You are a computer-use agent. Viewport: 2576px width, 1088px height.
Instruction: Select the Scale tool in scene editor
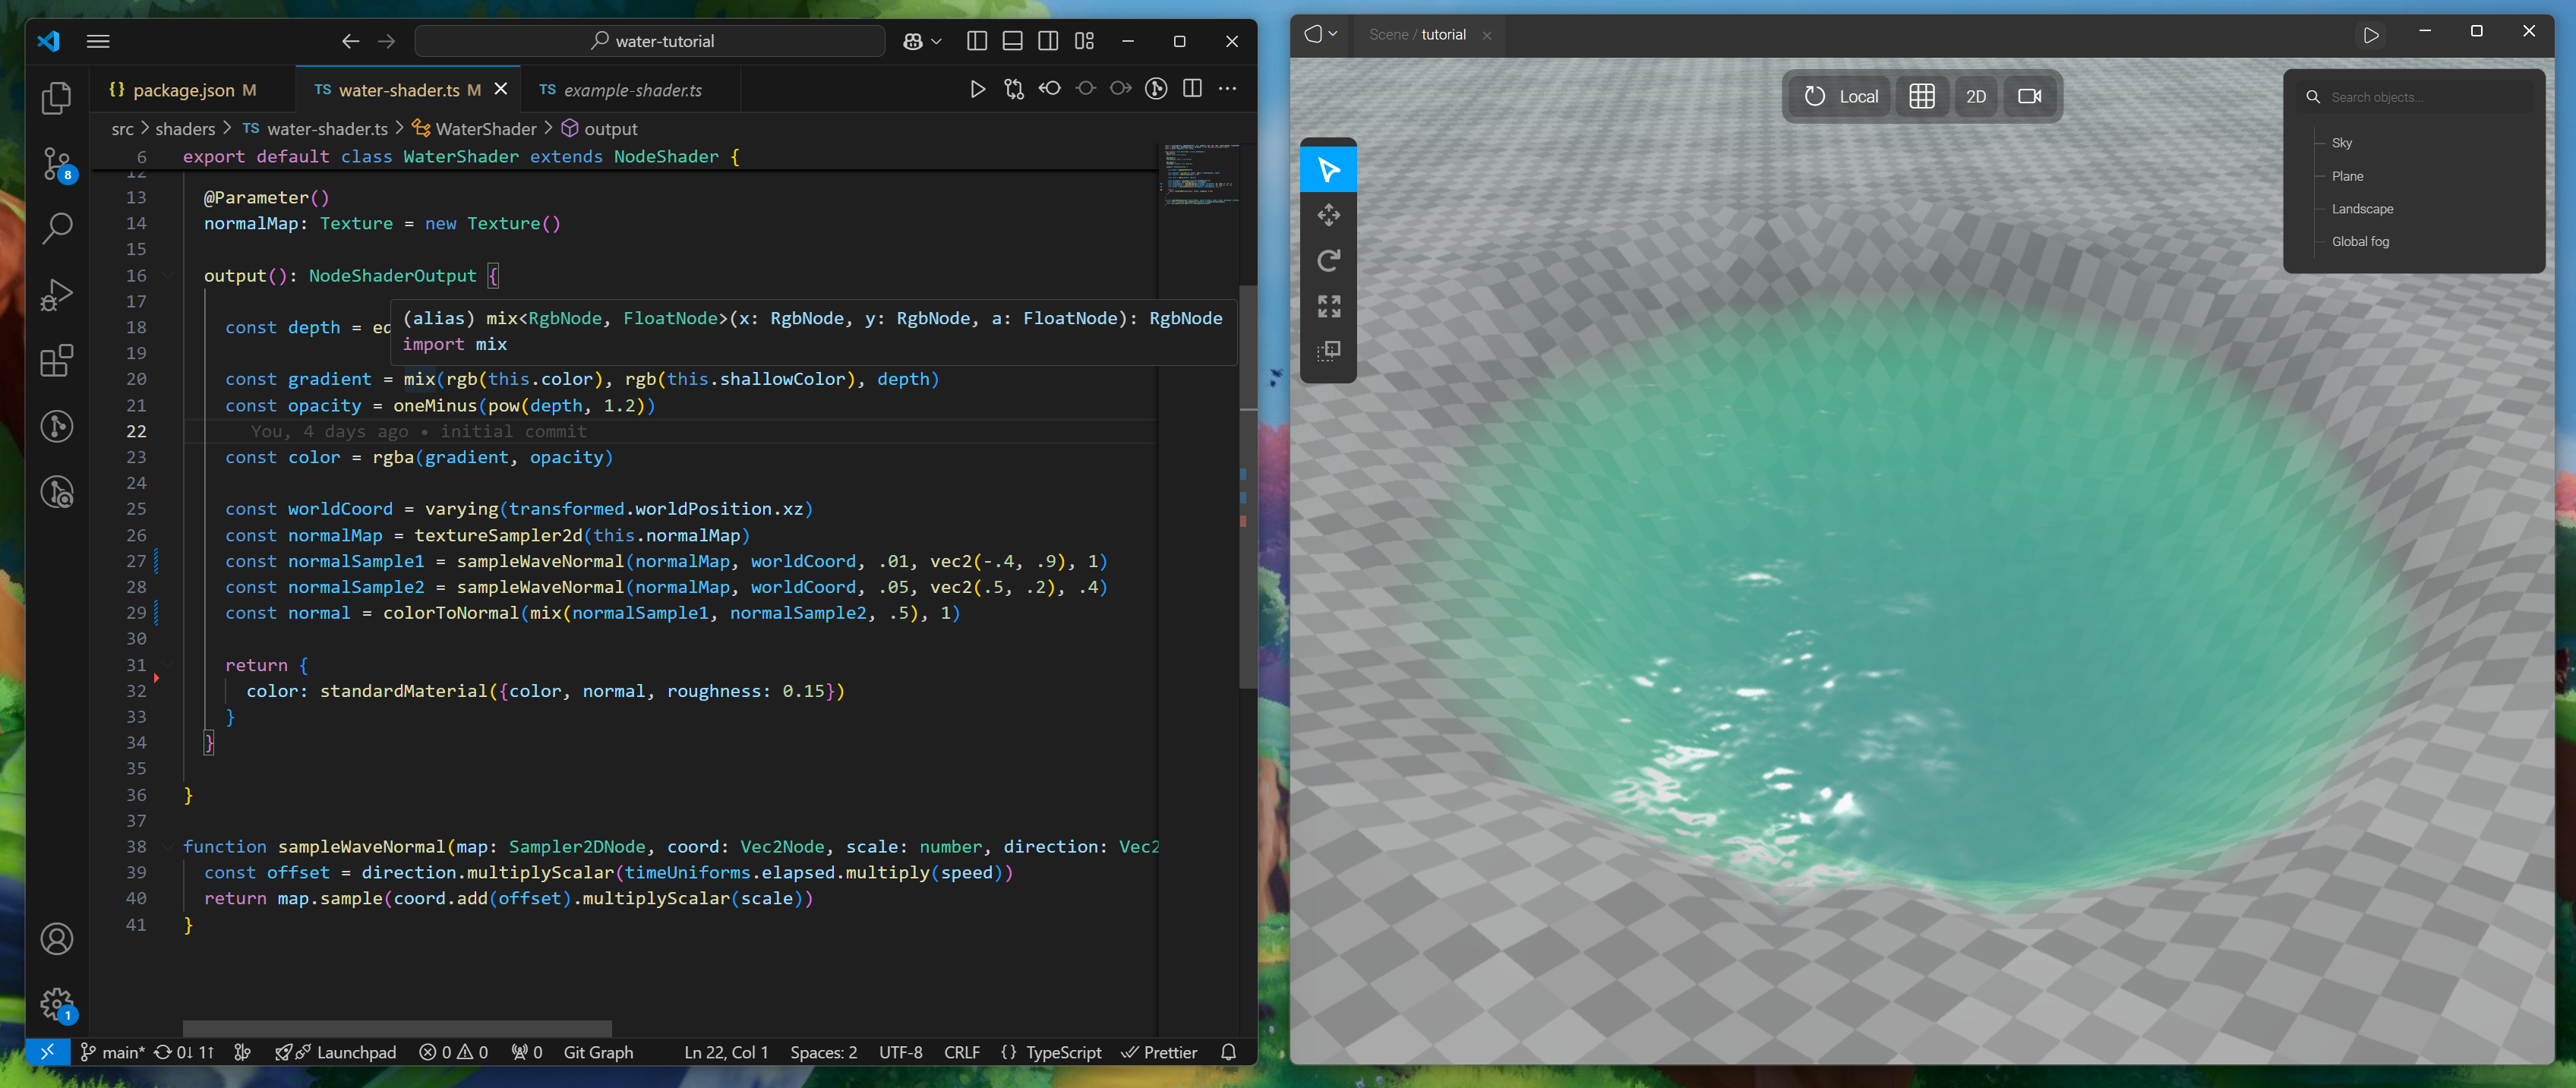pyautogui.click(x=1328, y=306)
